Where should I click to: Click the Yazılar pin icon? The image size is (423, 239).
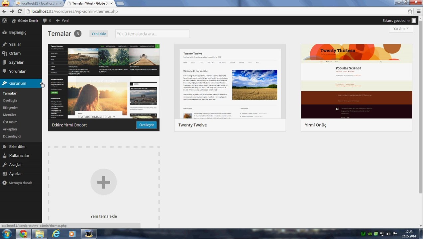click(x=5, y=44)
